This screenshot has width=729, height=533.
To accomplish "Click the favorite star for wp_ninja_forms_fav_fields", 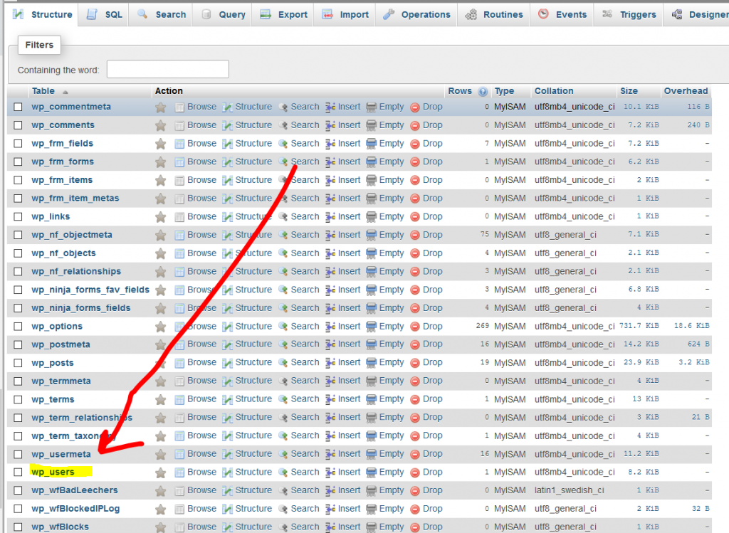I will (161, 290).
